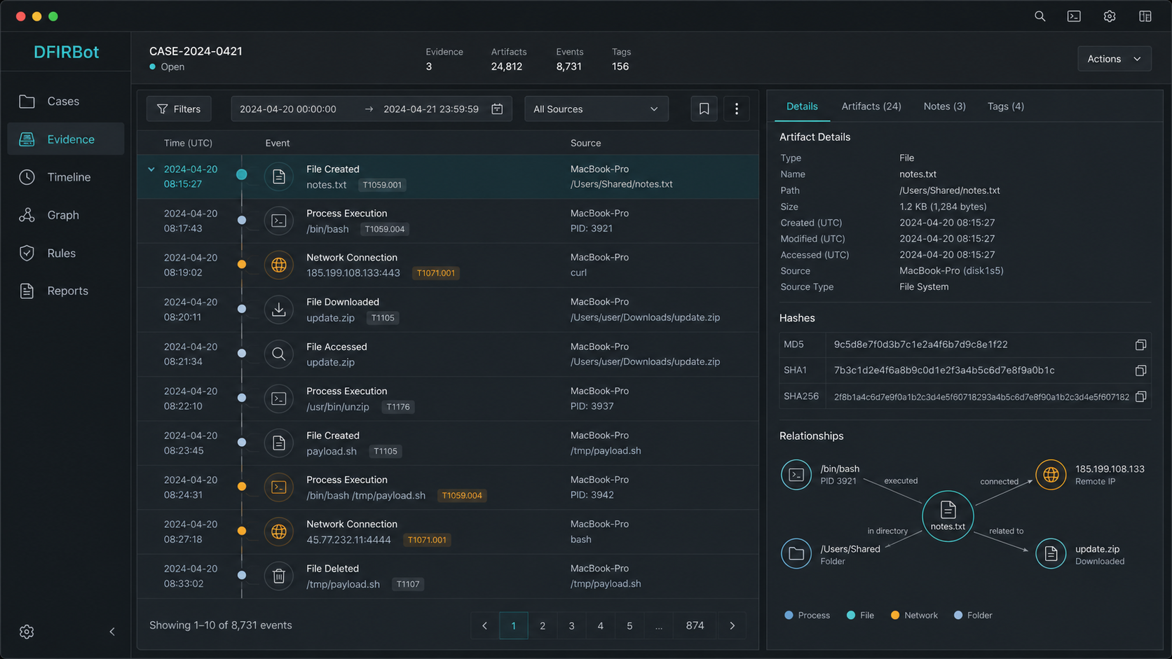Click the payload.sh File Created icon

(x=278, y=443)
